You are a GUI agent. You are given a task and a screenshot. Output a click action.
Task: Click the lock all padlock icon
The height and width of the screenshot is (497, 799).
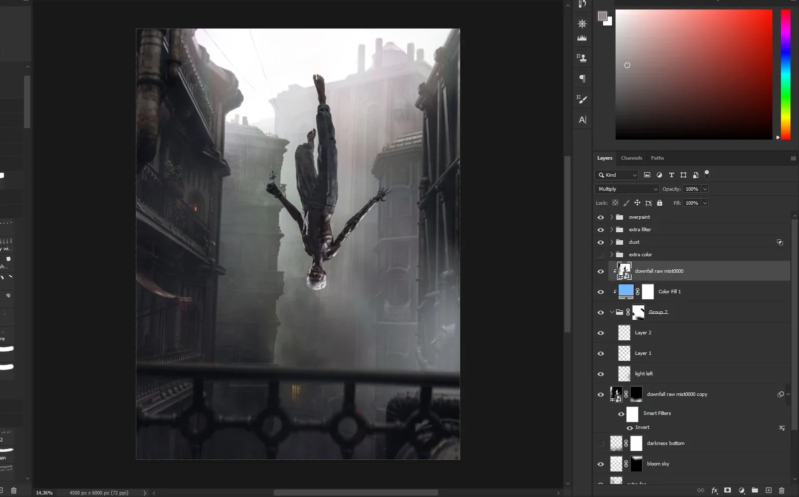660,203
